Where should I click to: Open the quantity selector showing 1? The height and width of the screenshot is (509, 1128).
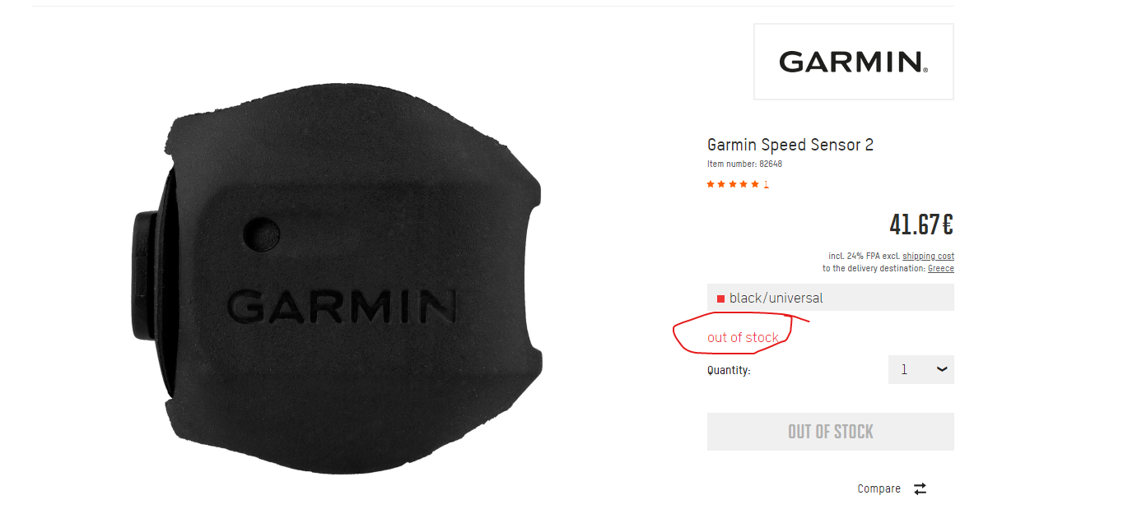point(921,370)
